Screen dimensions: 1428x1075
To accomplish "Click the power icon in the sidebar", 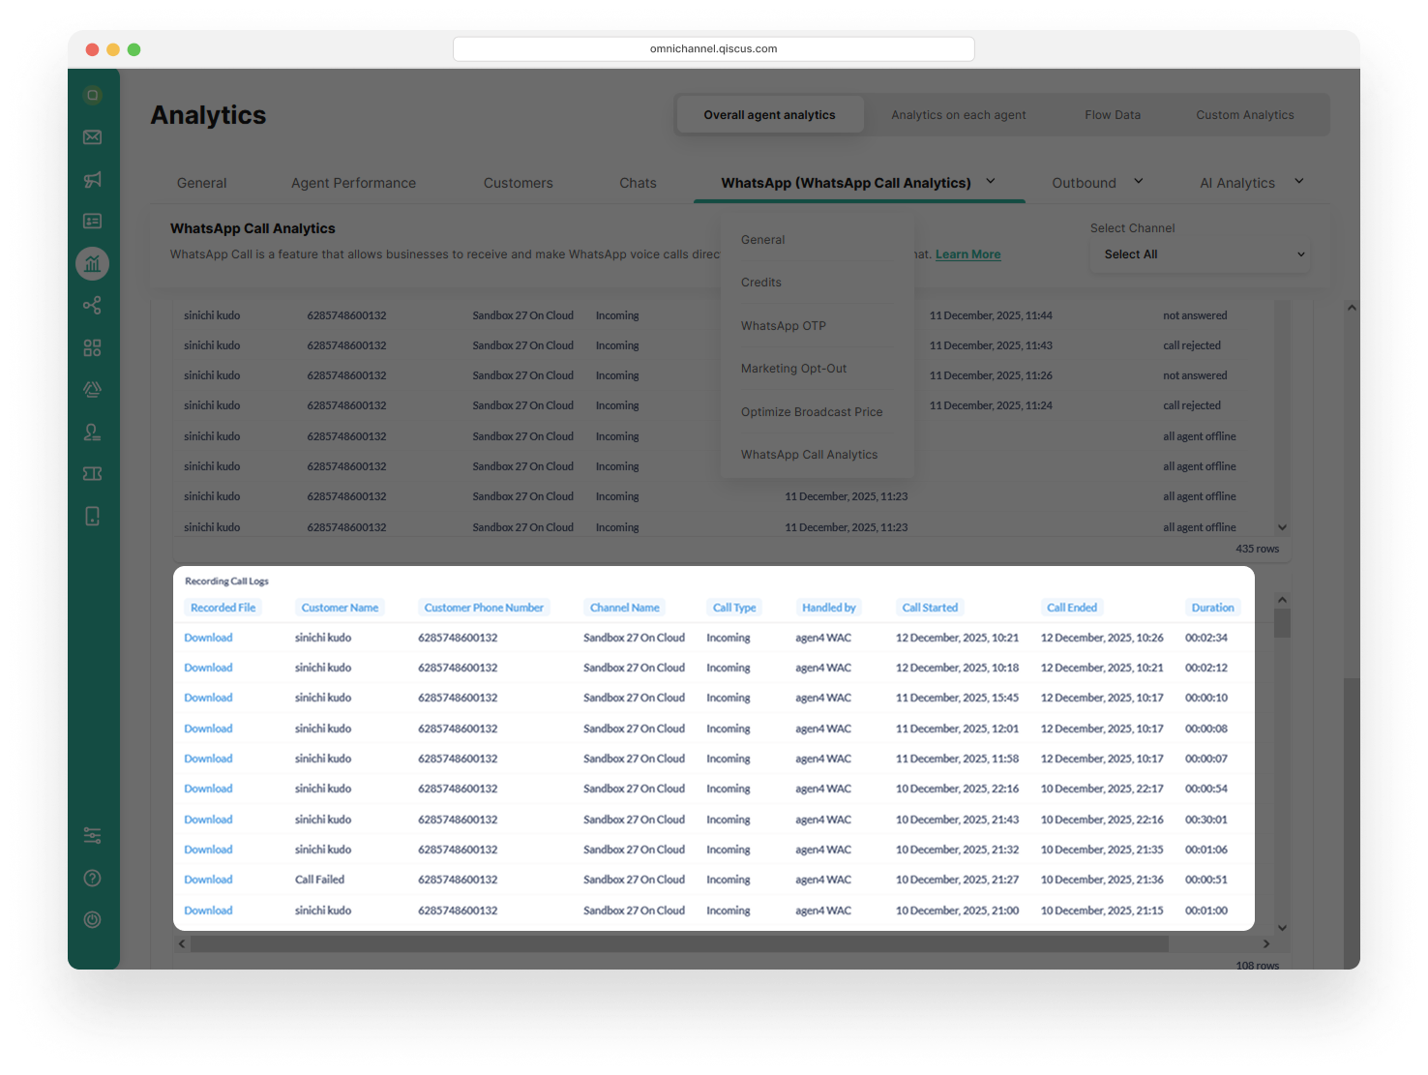I will click(x=93, y=920).
